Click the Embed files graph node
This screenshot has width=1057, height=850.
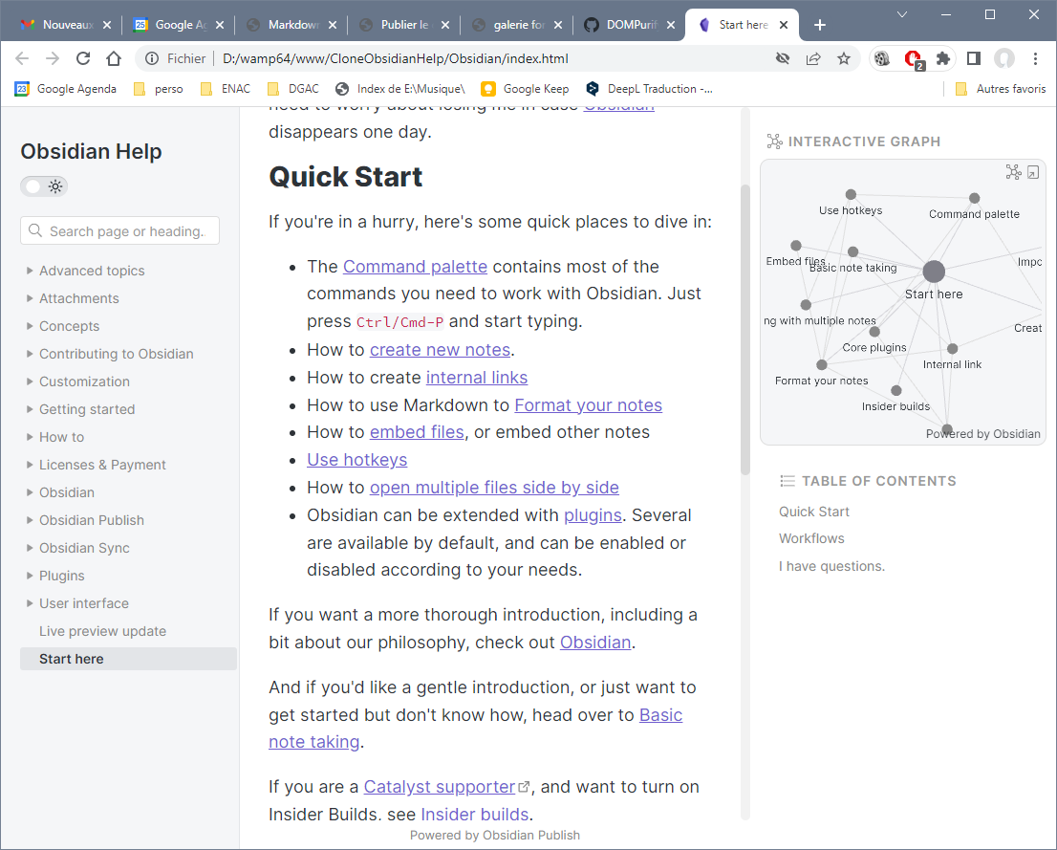[796, 246]
